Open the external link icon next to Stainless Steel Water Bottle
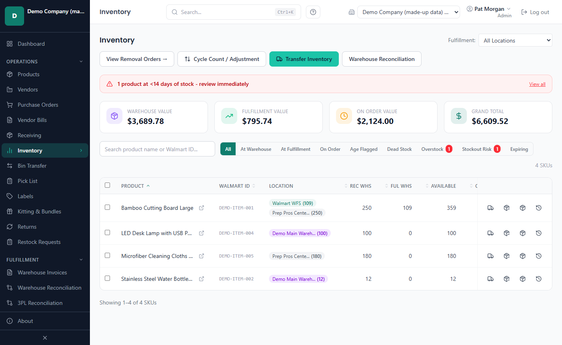562x345 pixels. 202,279
